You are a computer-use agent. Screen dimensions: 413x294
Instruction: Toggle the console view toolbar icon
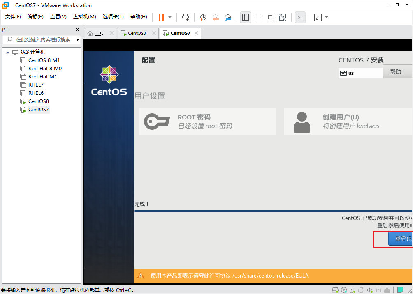tap(300, 17)
